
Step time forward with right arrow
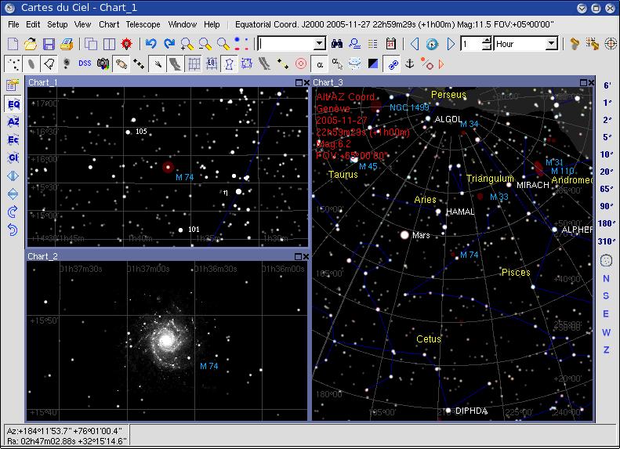click(x=451, y=44)
